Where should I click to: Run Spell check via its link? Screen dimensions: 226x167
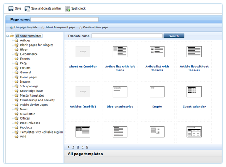coord(78,9)
